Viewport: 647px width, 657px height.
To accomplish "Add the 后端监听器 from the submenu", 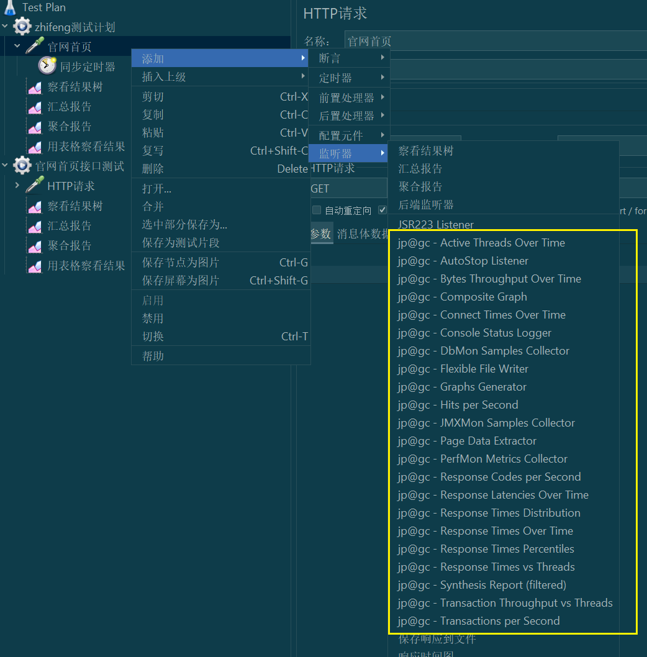I will (504, 205).
